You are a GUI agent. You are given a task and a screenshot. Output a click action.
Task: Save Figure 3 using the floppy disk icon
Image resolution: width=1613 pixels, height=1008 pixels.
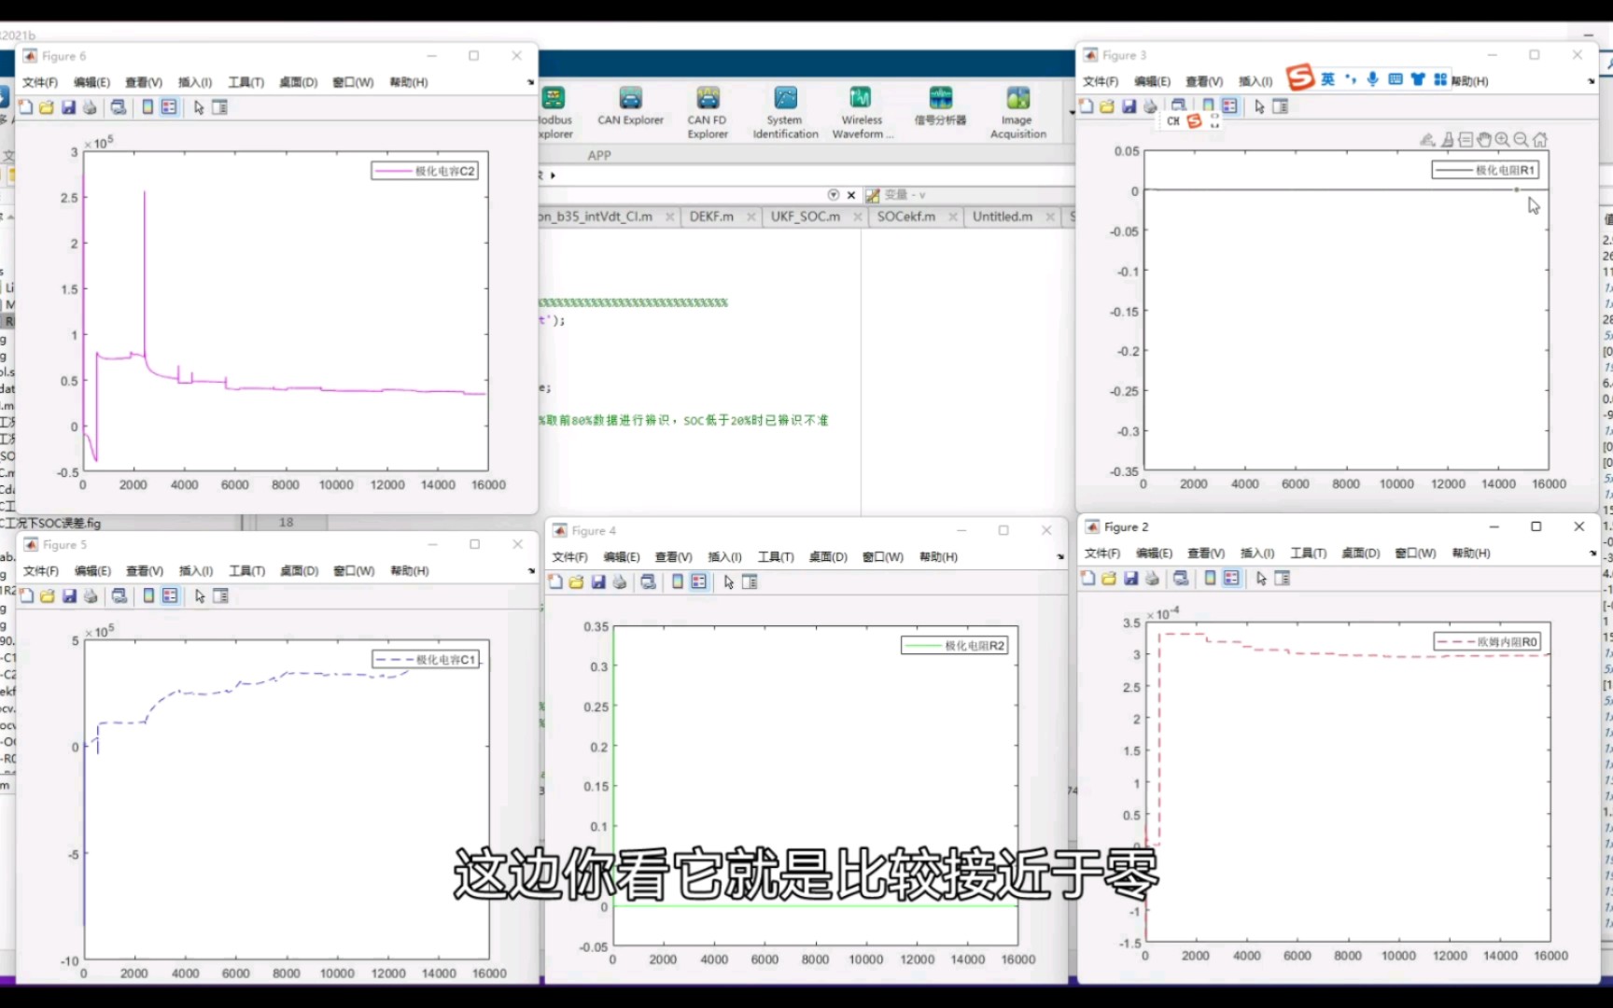pyautogui.click(x=1129, y=106)
